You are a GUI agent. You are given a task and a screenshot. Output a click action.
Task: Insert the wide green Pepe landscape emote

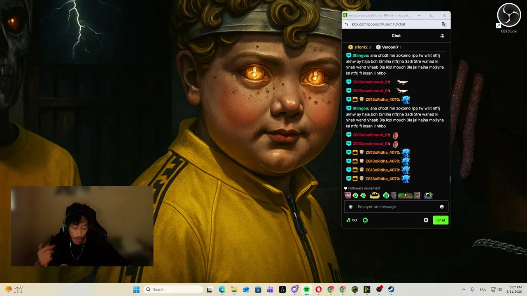pos(405,195)
